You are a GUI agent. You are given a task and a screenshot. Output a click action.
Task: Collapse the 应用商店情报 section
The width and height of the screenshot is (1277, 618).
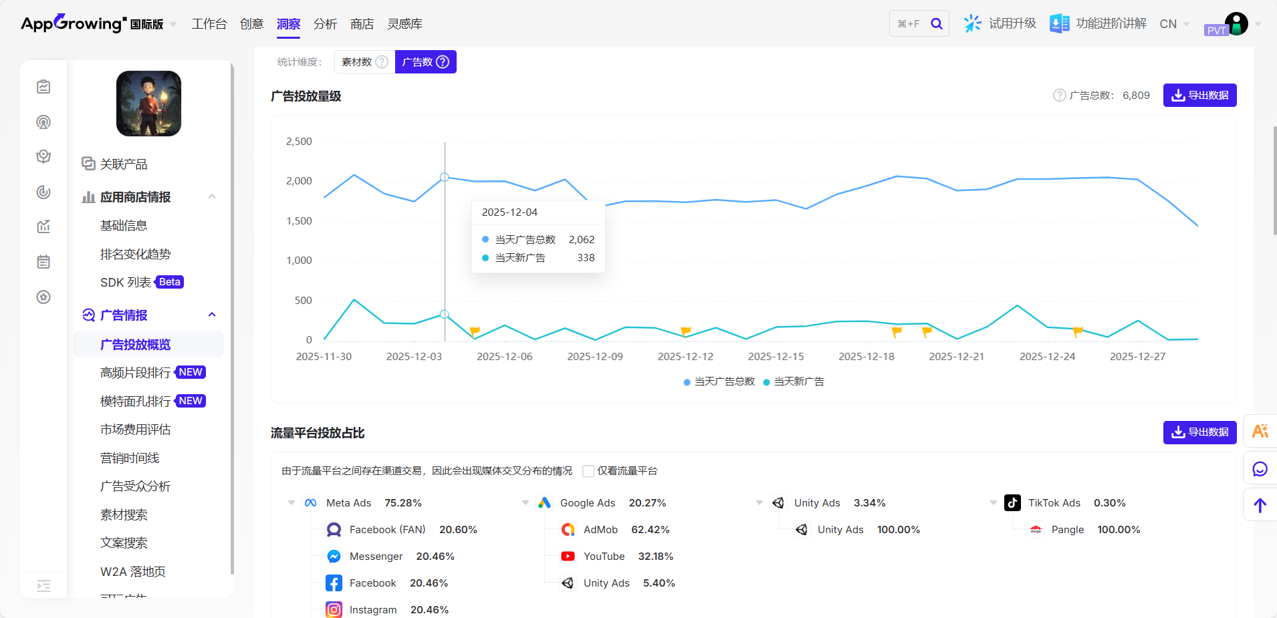[x=212, y=196]
